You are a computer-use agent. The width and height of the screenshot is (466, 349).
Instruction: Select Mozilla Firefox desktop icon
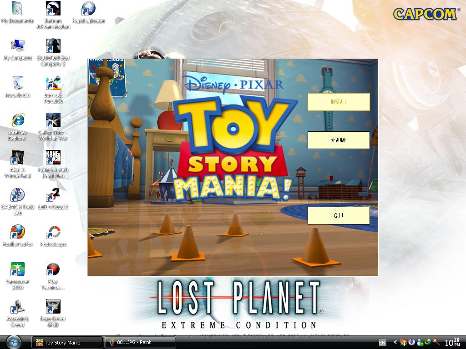18,236
